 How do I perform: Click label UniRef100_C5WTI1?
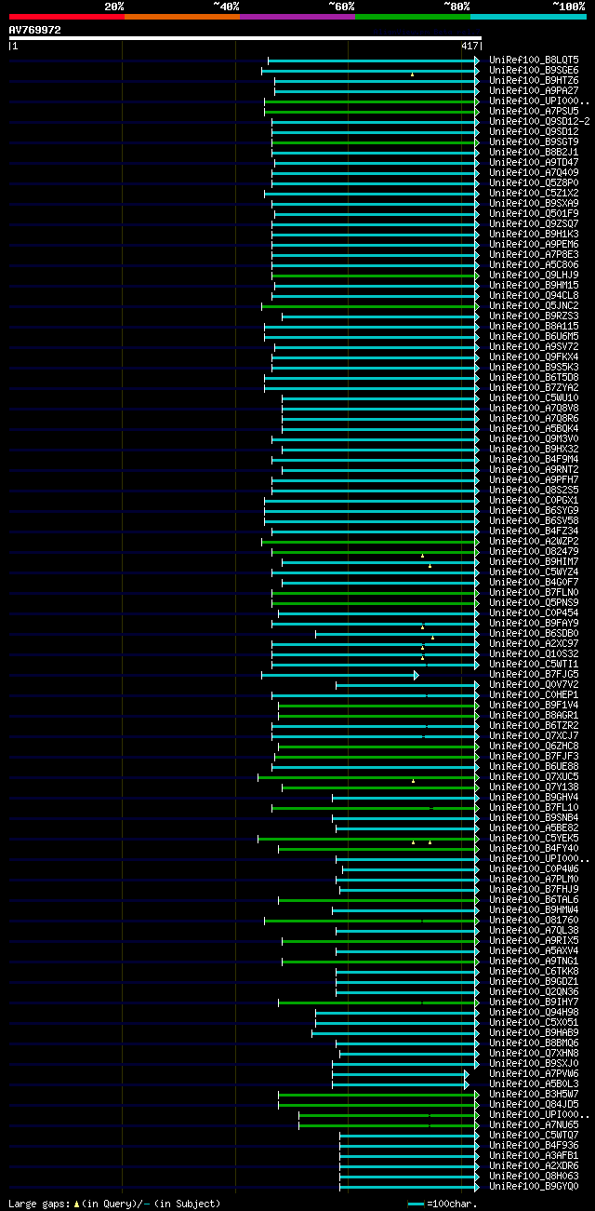click(x=534, y=664)
